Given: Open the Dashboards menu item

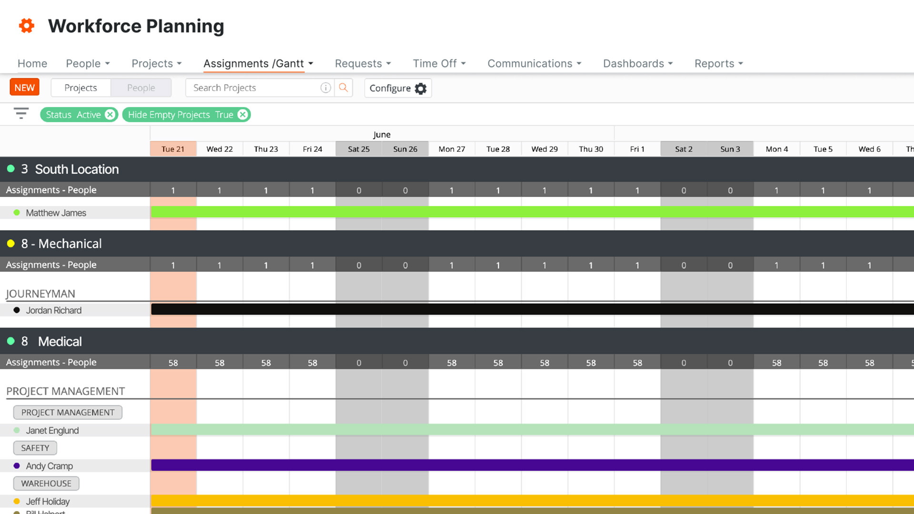Looking at the screenshot, I should (x=637, y=63).
